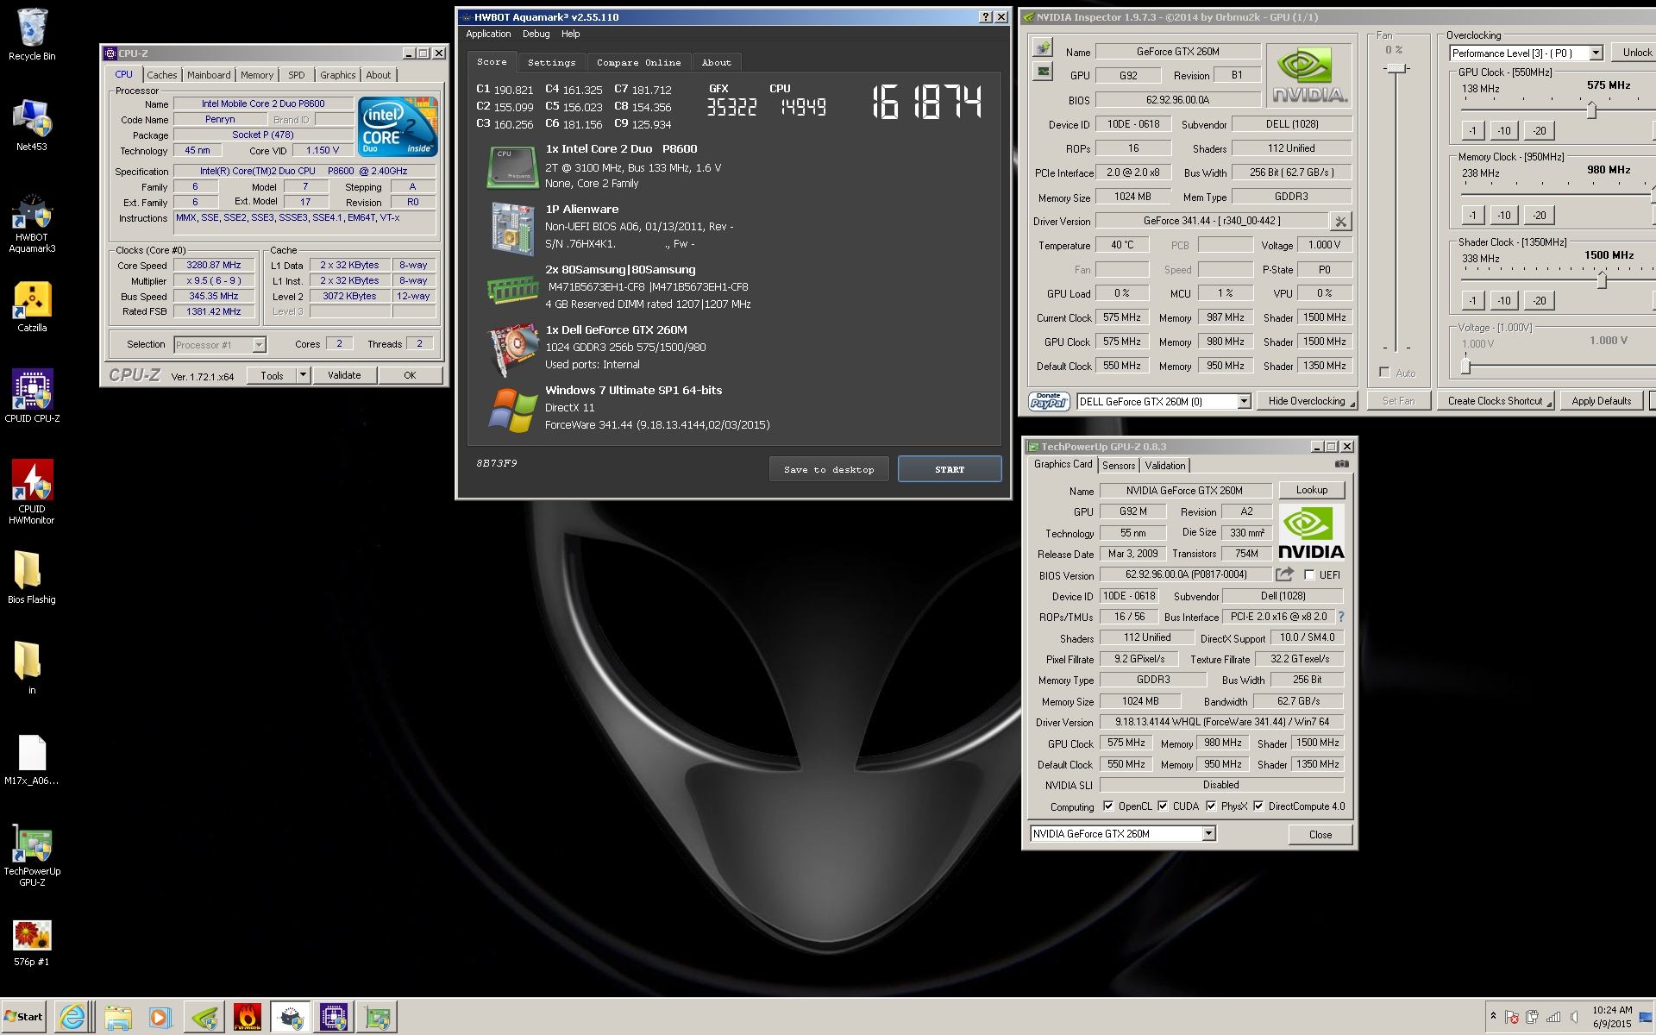Toggle the UEFI checkbox in GPU-Z
This screenshot has width=1656, height=1035.
(x=1309, y=574)
